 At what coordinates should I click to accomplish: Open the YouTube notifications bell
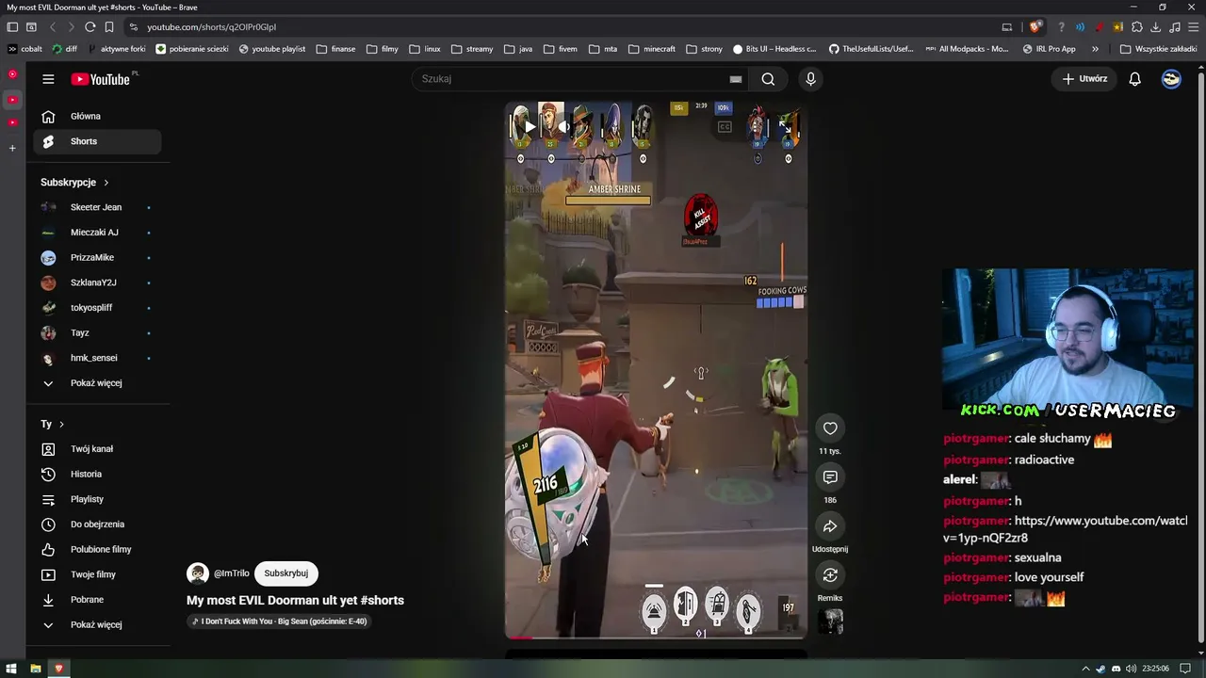(1135, 79)
